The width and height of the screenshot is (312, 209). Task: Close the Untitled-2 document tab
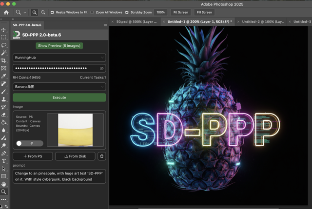point(238,21)
